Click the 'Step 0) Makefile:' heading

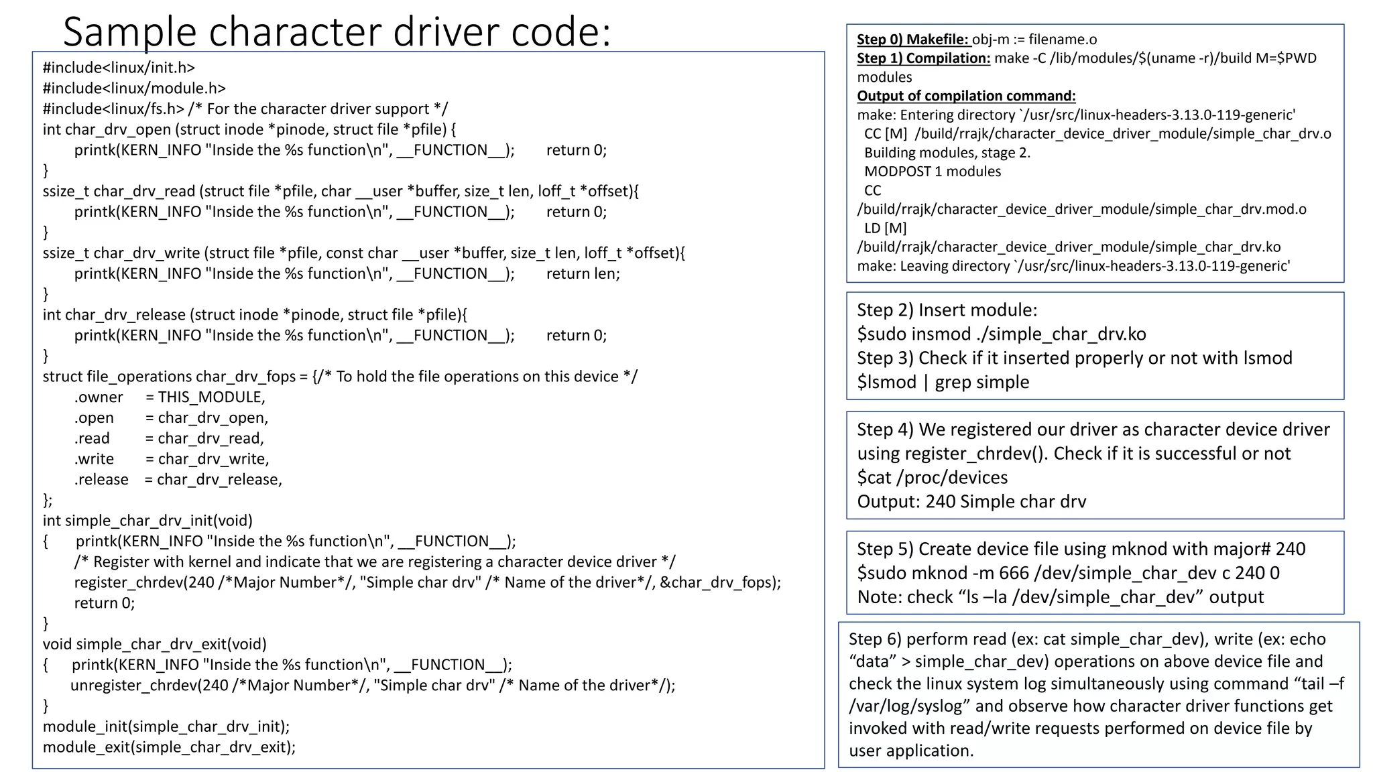pyautogui.click(x=912, y=39)
